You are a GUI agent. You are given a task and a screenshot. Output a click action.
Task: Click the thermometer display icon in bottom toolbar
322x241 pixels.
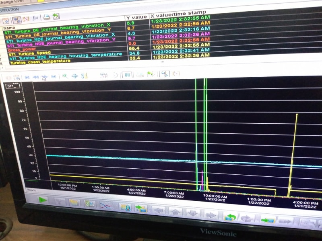125,207
